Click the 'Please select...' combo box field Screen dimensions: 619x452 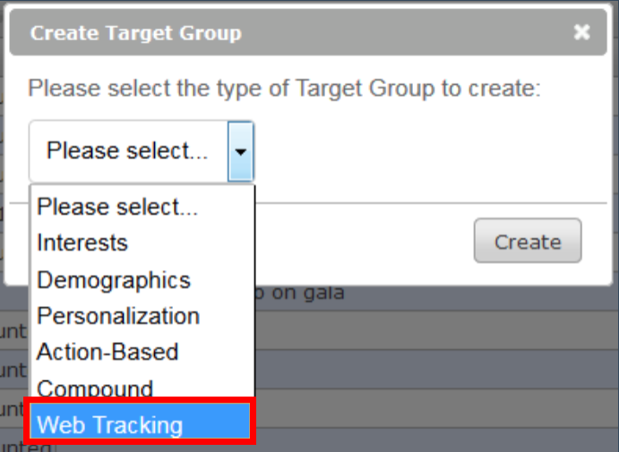(x=142, y=151)
